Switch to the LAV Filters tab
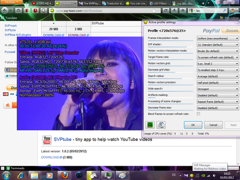This screenshot has height=180, width=240. tap(160, 3)
